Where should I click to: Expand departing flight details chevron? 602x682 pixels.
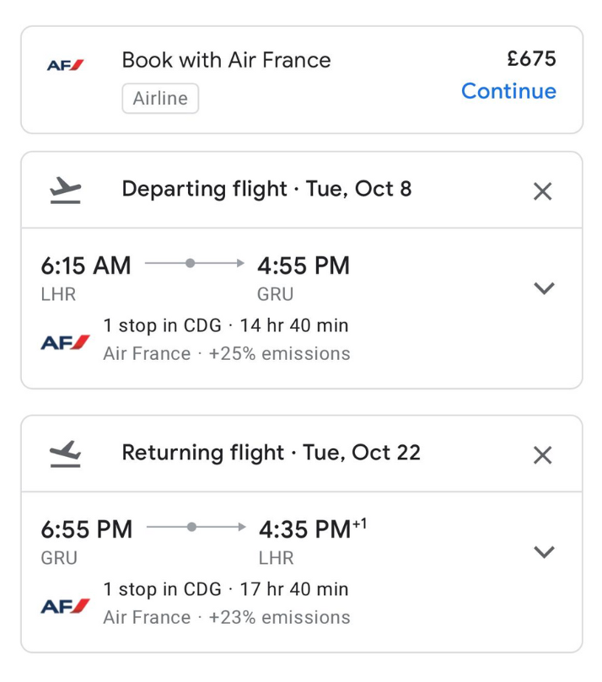tap(545, 288)
